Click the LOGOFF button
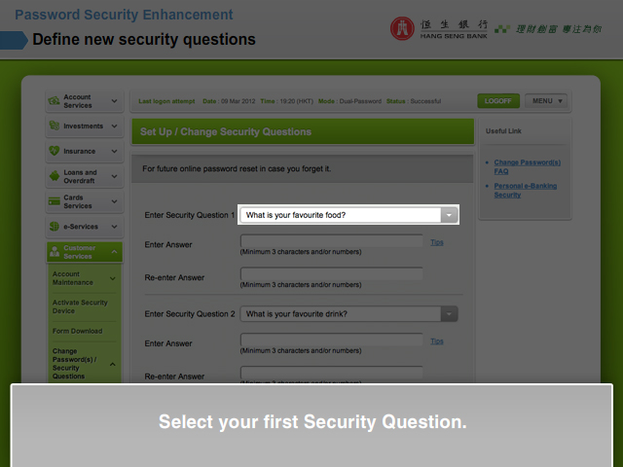Viewport: 623px width, 467px height. [498, 101]
